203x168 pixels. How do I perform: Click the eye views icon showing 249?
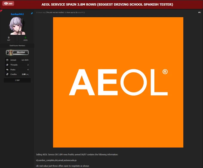tap(8, 4)
